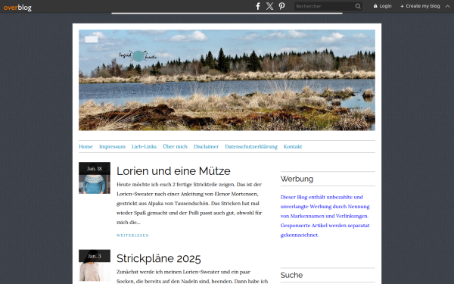Click the Lorien post excerpt text

(189, 203)
